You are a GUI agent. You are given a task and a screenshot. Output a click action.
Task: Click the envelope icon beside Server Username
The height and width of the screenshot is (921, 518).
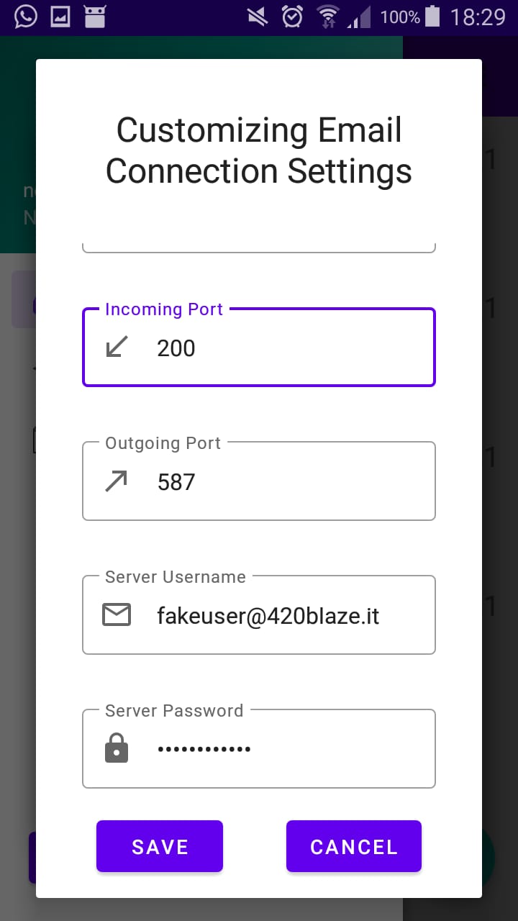pyautogui.click(x=117, y=615)
